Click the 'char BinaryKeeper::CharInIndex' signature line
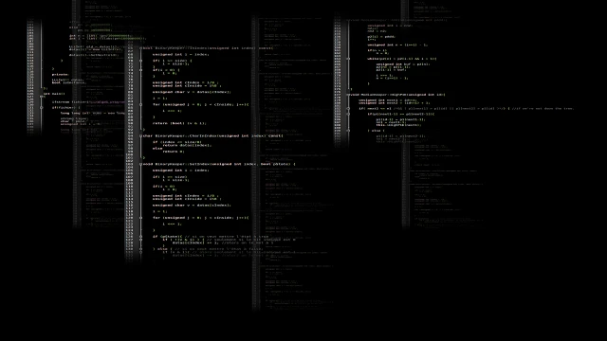The height and width of the screenshot is (341, 607). (x=213, y=136)
